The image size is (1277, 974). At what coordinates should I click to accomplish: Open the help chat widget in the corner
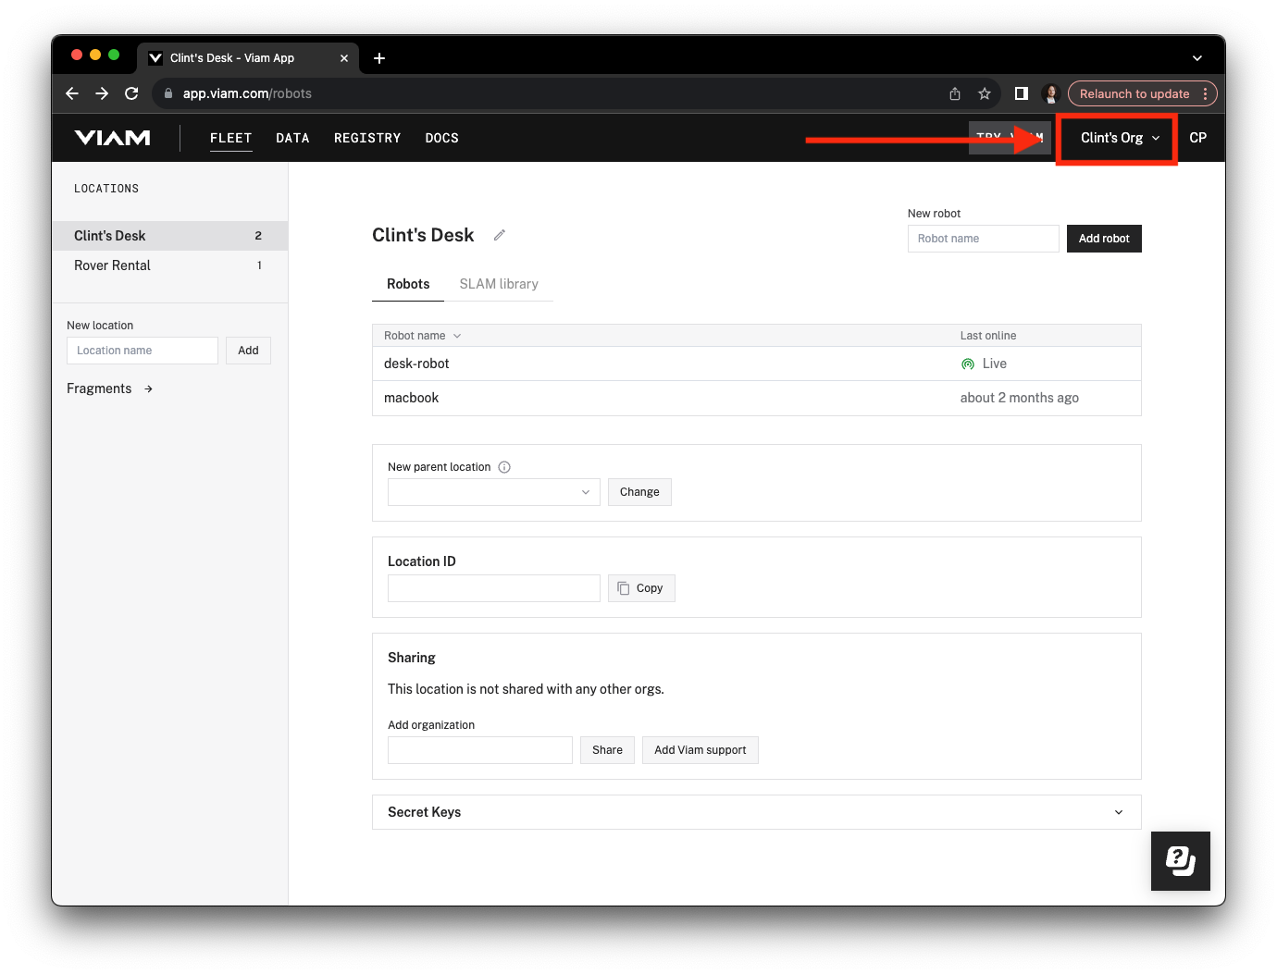[x=1180, y=860]
